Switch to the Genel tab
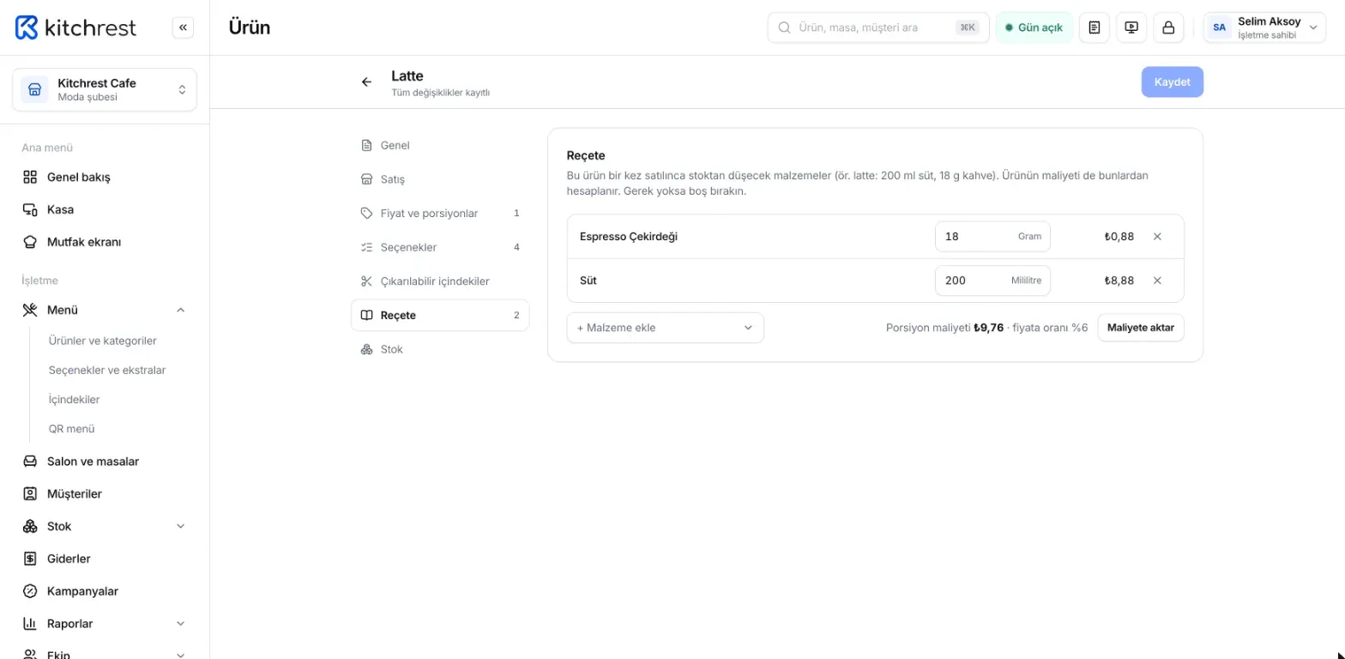Image resolution: width=1345 pixels, height=659 pixels. click(x=440, y=146)
